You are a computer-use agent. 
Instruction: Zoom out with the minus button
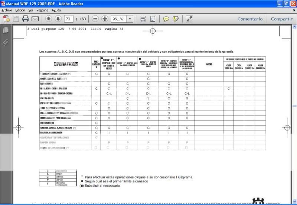95,19
